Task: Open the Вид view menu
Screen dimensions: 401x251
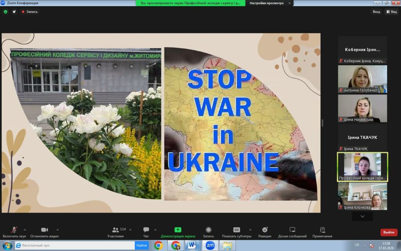Action: coord(392,12)
